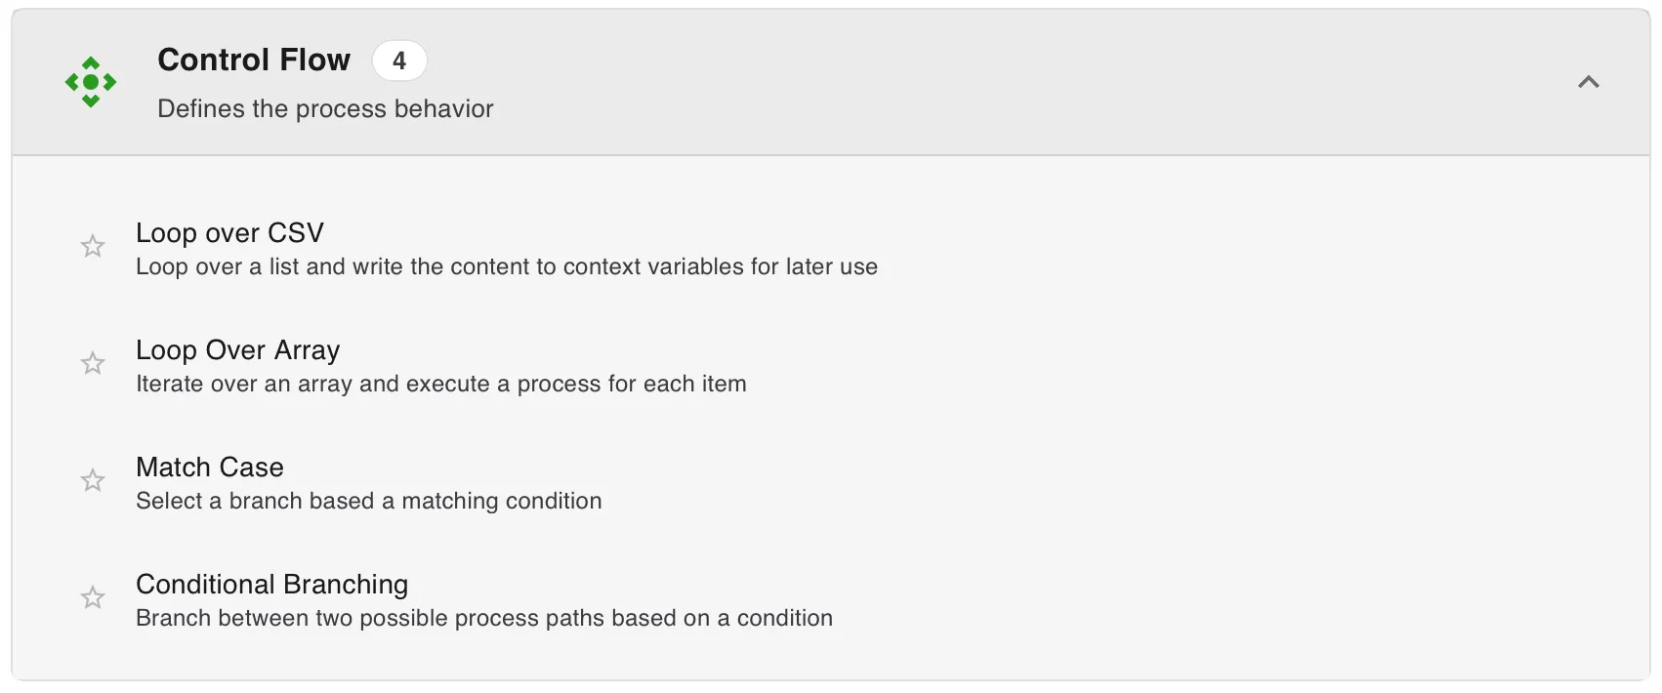The height and width of the screenshot is (693, 1662).
Task: Click the star outline next to Loop Over Array
Action: [x=93, y=363]
